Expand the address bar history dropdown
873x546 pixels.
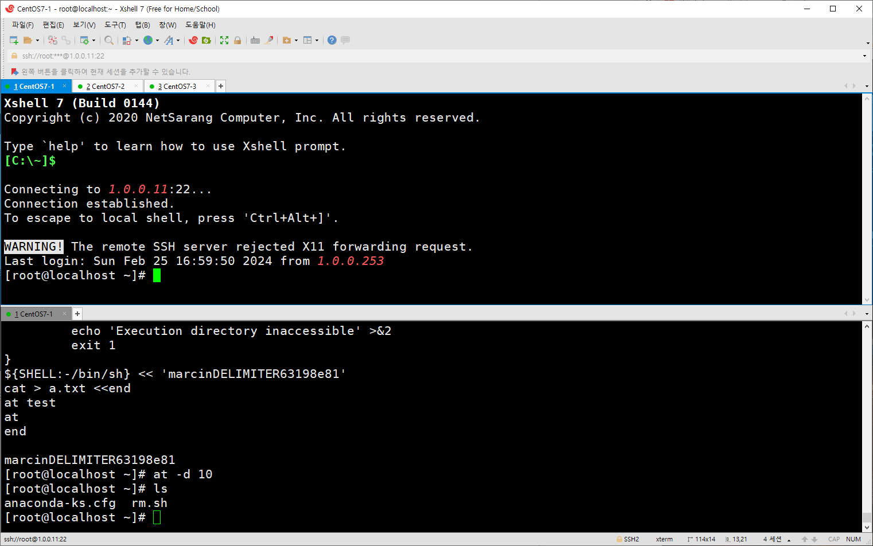pos(864,56)
